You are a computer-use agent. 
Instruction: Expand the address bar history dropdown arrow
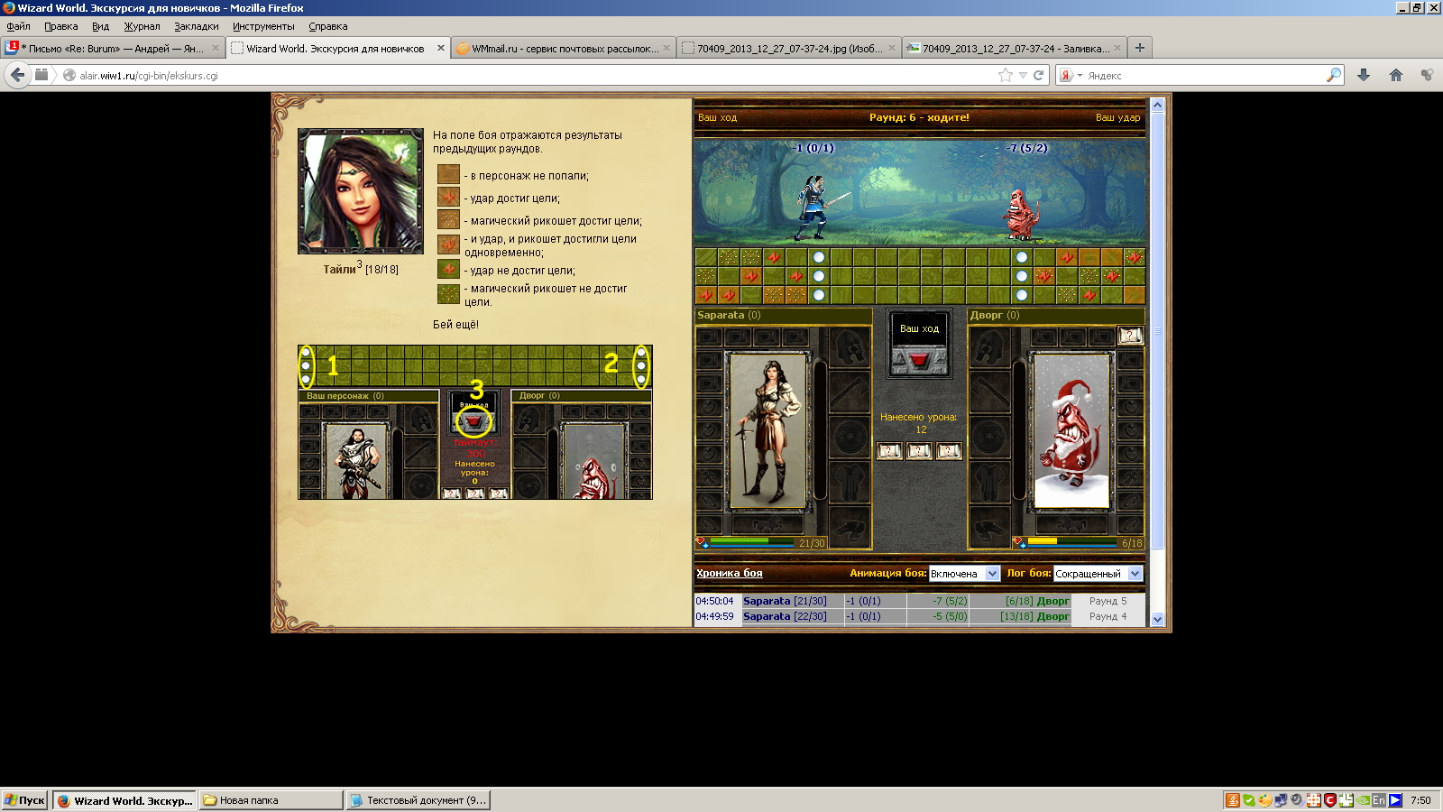point(1023,76)
